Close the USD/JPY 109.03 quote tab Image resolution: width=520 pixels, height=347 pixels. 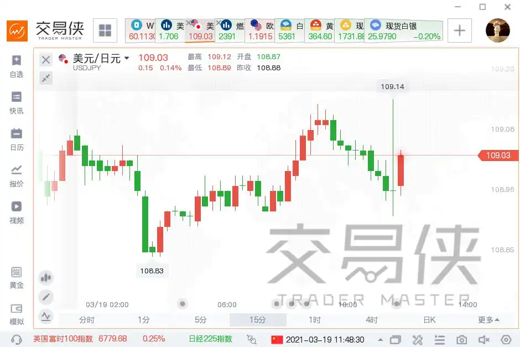[x=189, y=23]
